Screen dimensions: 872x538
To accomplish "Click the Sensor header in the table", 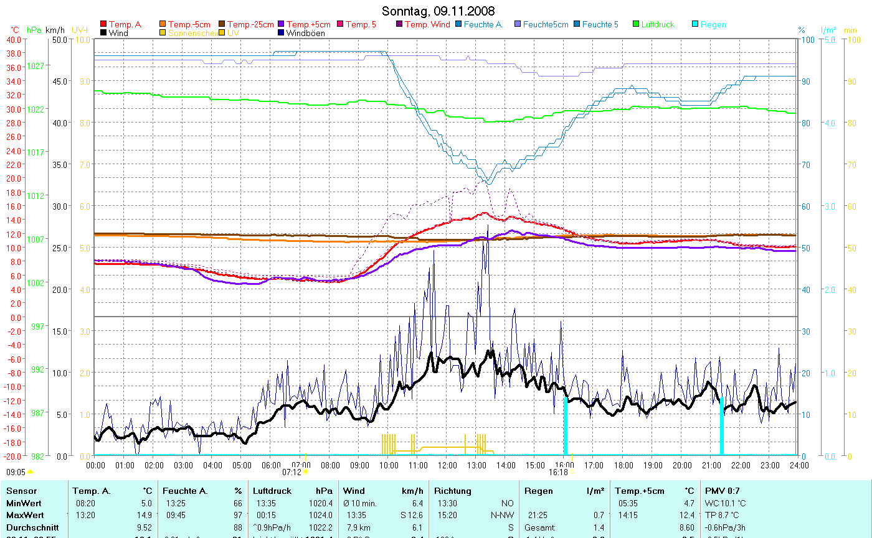I will click(x=21, y=491).
